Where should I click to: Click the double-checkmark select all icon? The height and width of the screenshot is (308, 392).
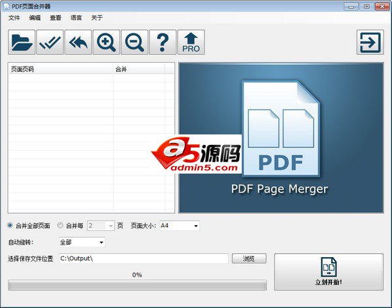pyautogui.click(x=50, y=42)
